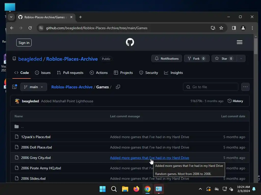This screenshot has height=195, width=261.
Task: Open taskbar clock and date
Action: [243, 189]
